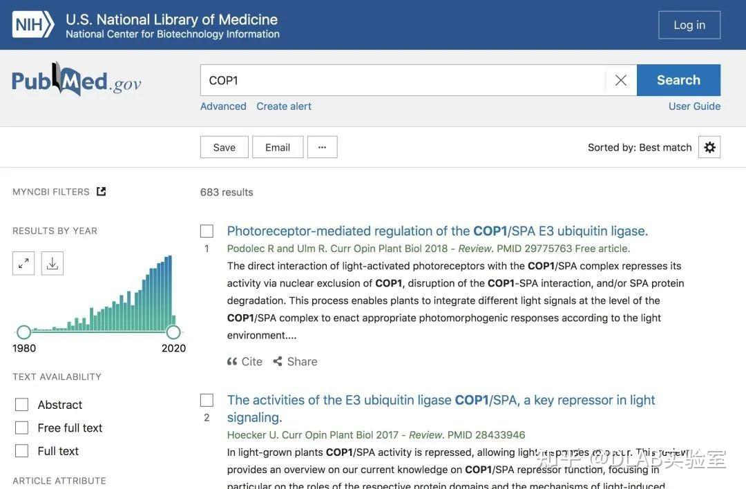Share the first search result
Image resolution: width=746 pixels, height=489 pixels.
pyautogui.click(x=296, y=361)
